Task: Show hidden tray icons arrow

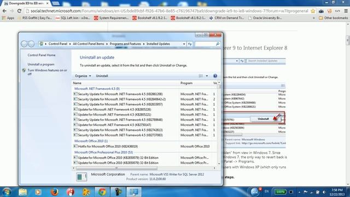Action: coord(299,192)
